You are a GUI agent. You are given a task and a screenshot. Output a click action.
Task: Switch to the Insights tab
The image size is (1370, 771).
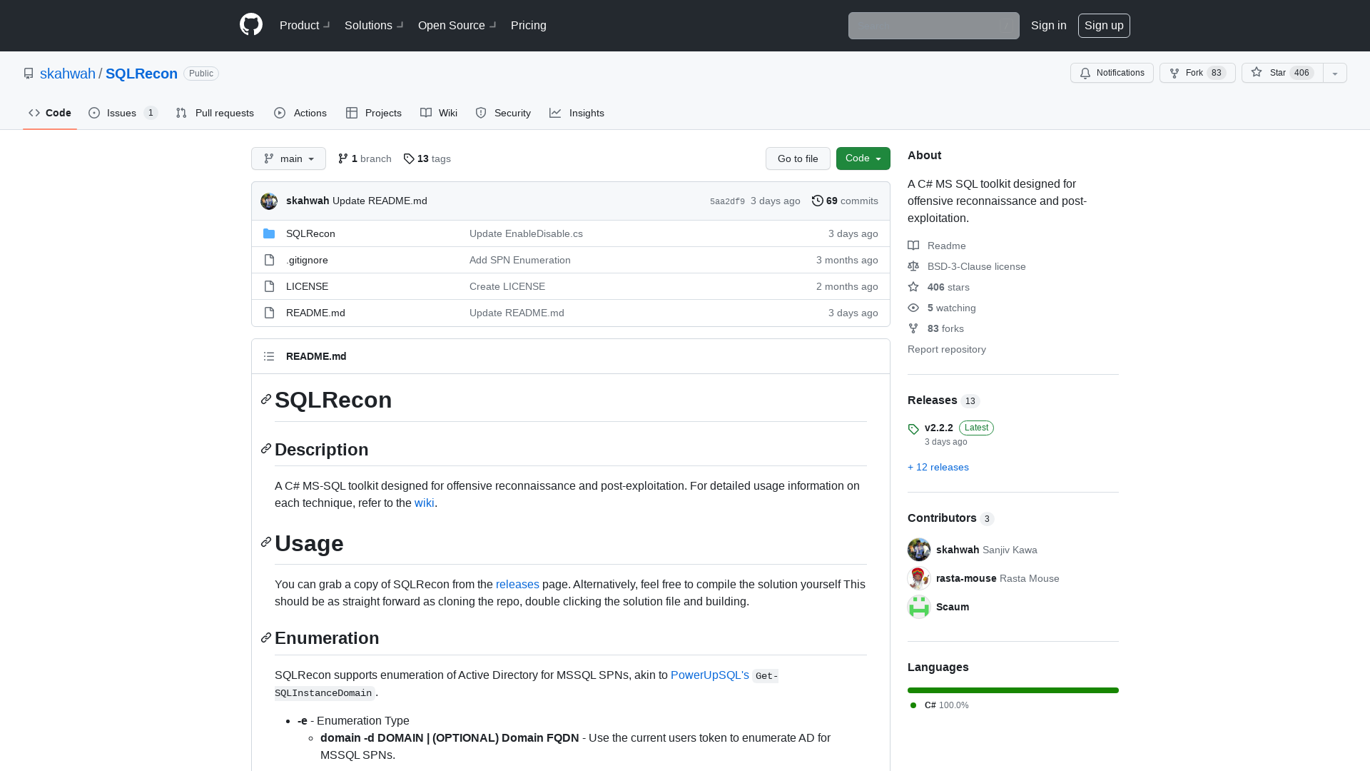tap(577, 113)
